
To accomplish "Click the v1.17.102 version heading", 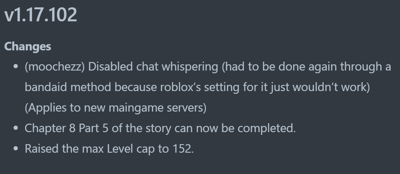I will point(41,15).
